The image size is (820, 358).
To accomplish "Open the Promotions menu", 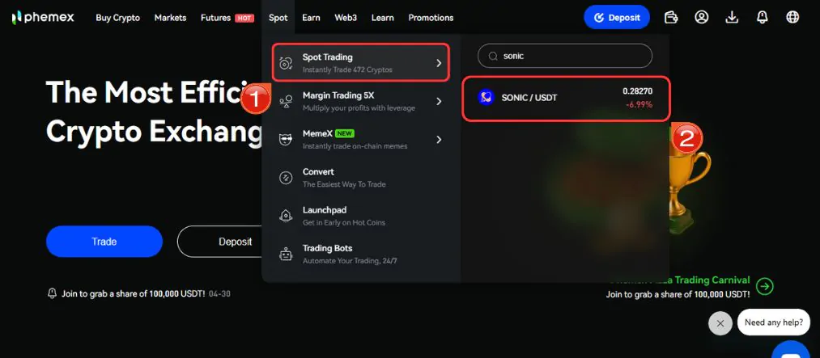I will (x=431, y=18).
